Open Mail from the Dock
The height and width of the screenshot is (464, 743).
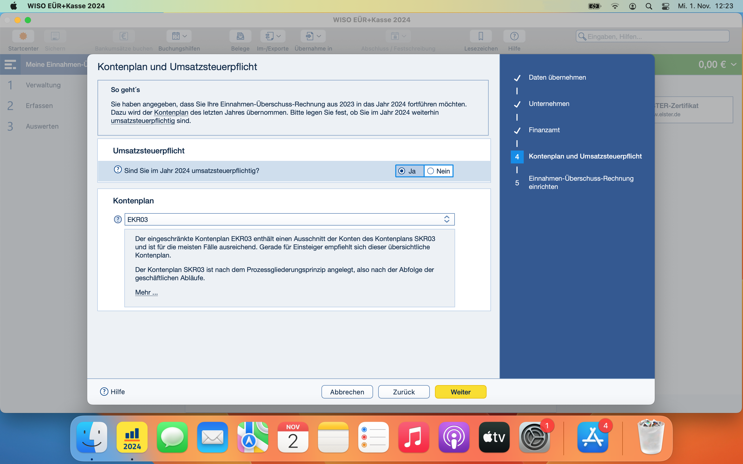click(213, 437)
